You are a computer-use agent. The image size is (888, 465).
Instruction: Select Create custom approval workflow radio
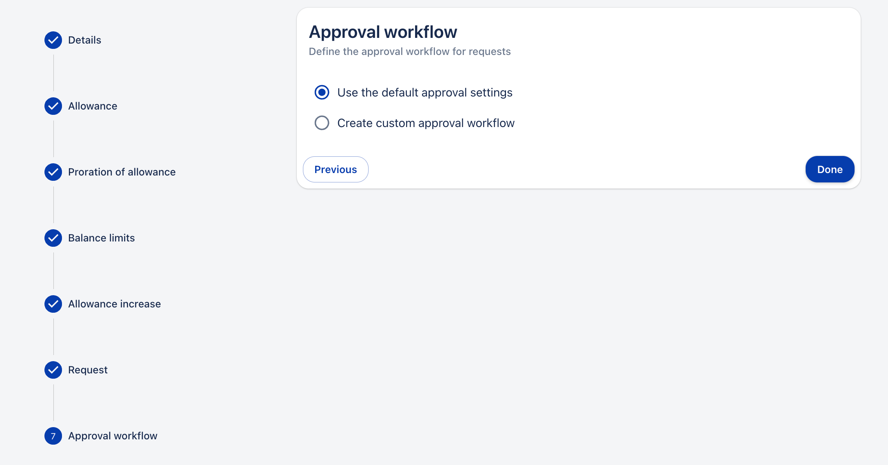click(322, 123)
